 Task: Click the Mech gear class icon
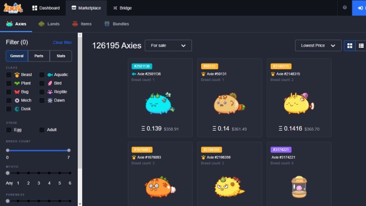tap(17, 100)
